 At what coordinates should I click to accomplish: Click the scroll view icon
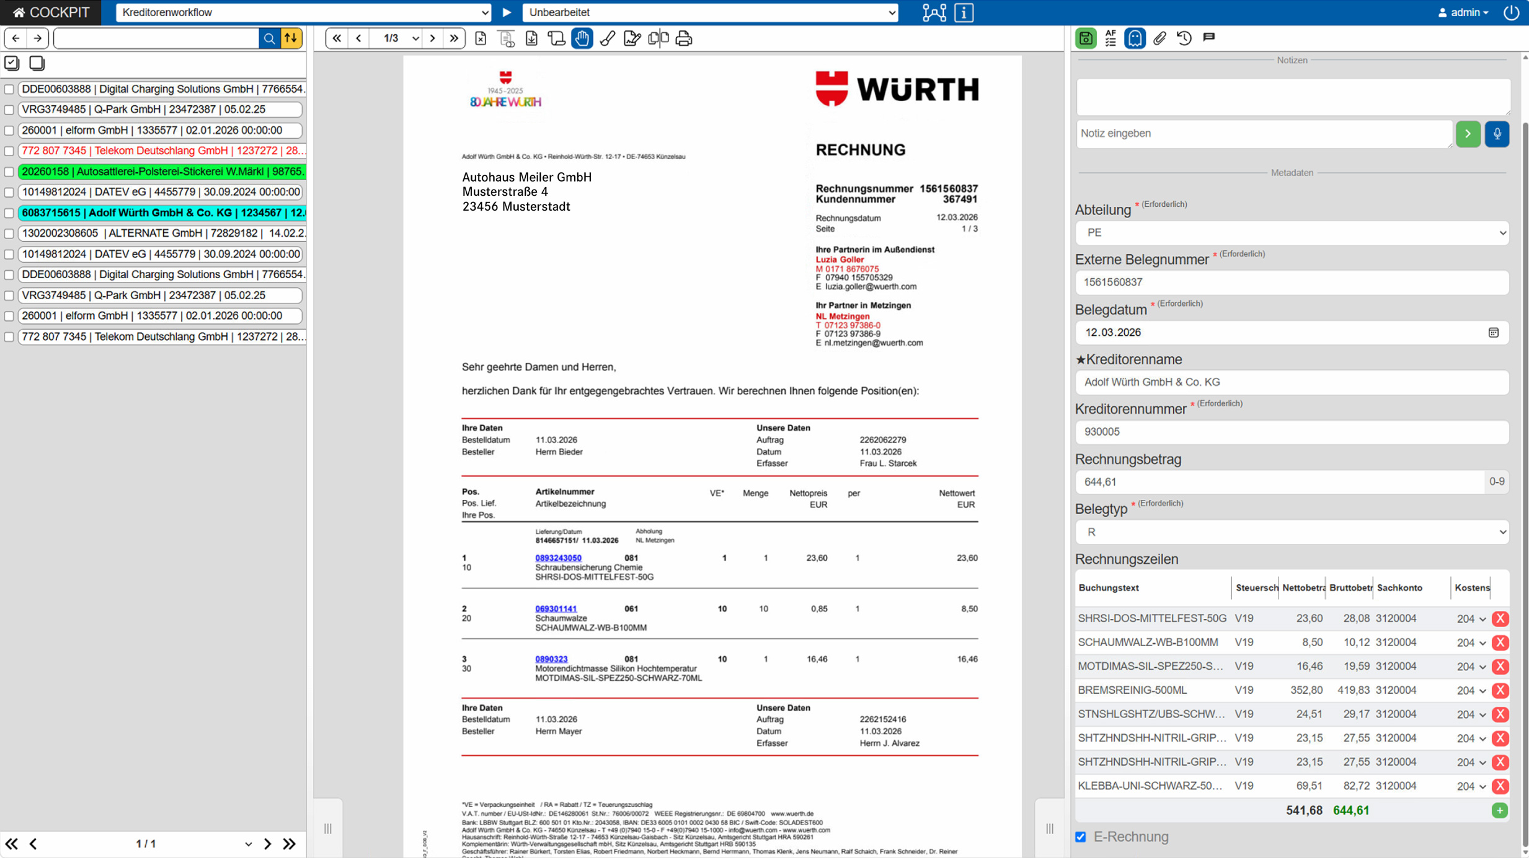556,38
